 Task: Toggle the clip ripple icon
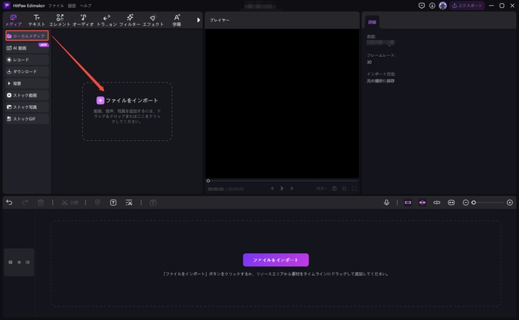[x=437, y=203]
